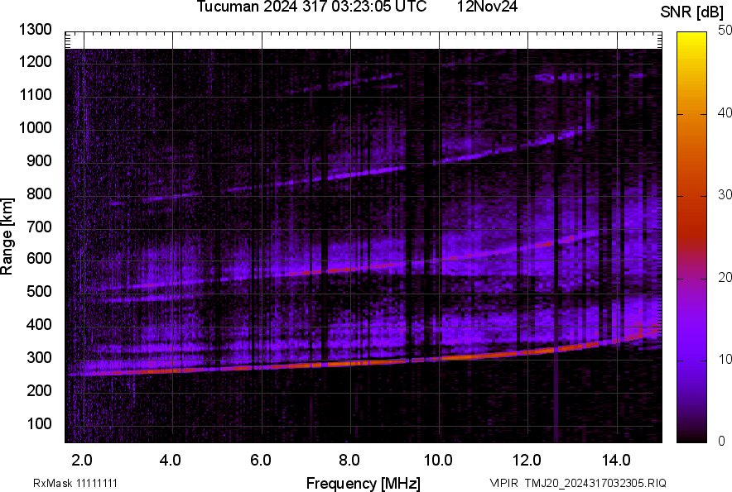Click the second-hop echo trace at 12 MHz
This screenshot has width=732, height=492.
coord(527,247)
